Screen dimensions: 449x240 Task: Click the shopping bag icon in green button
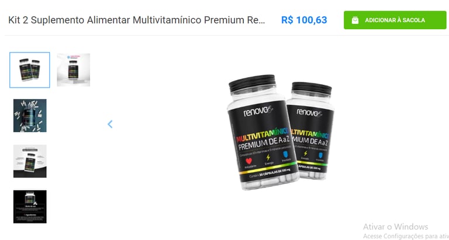click(x=355, y=20)
